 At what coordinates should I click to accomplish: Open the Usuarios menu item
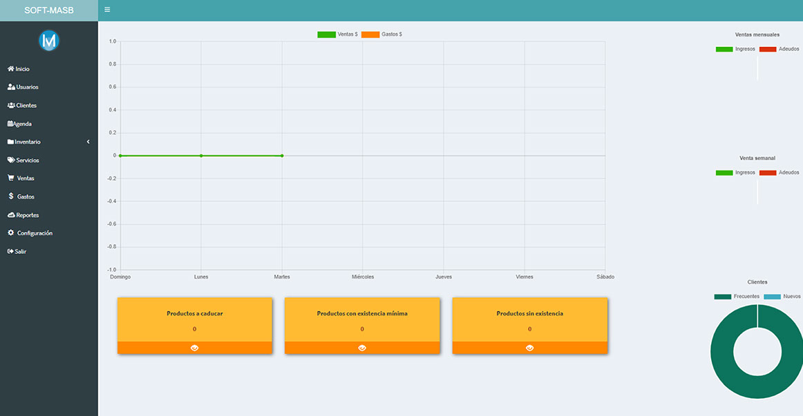tap(27, 87)
